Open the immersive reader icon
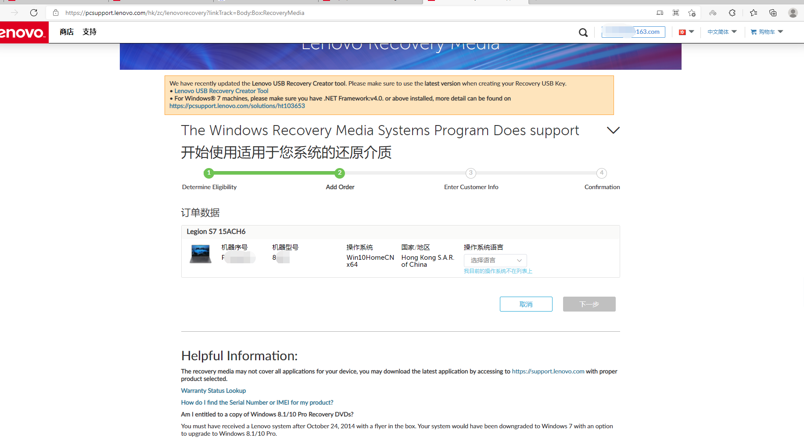The height and width of the screenshot is (441, 804). point(660,13)
